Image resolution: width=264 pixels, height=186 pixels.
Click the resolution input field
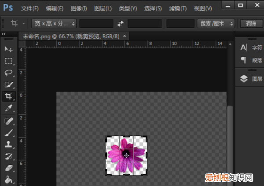[x=180, y=23]
